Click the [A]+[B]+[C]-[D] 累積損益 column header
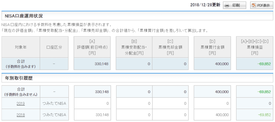The width and height of the screenshot is (275, 122). click(x=255, y=47)
